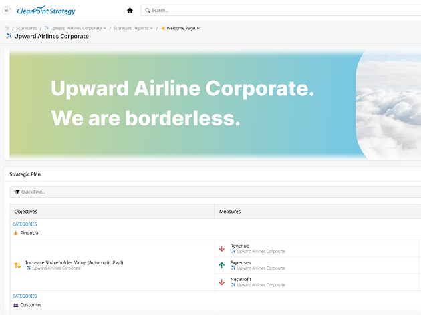Click the money bag Financial icon

16,233
